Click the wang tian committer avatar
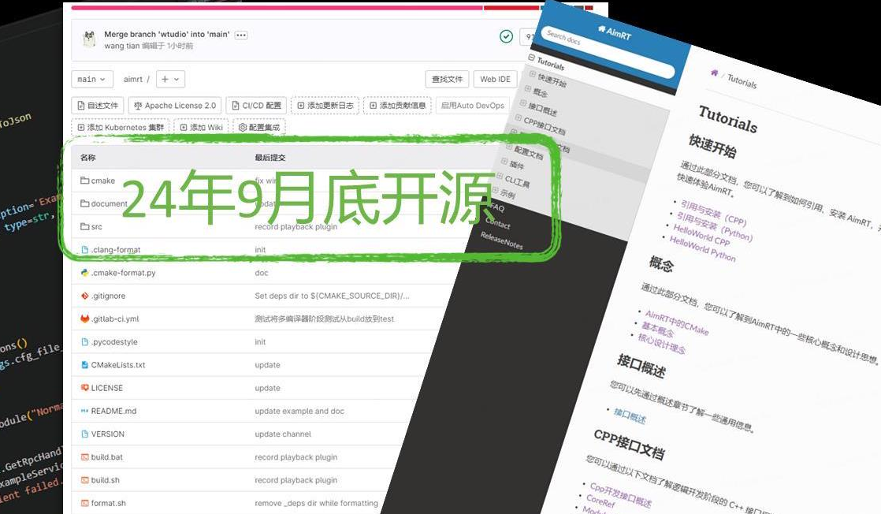This screenshot has height=514, width=881. [89, 39]
